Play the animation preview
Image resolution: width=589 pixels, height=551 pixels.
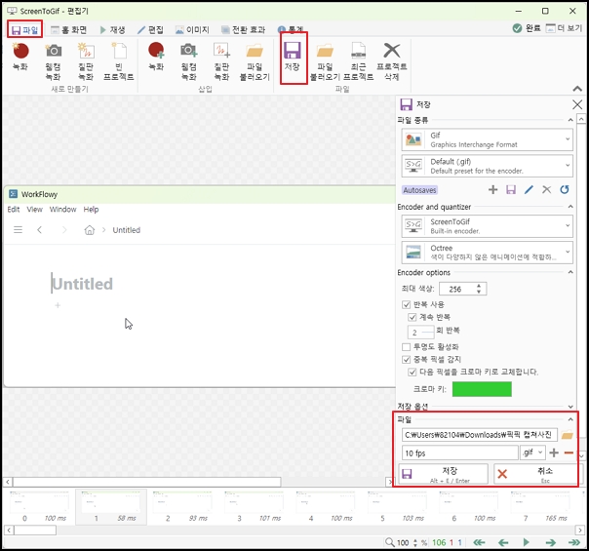tap(527, 542)
